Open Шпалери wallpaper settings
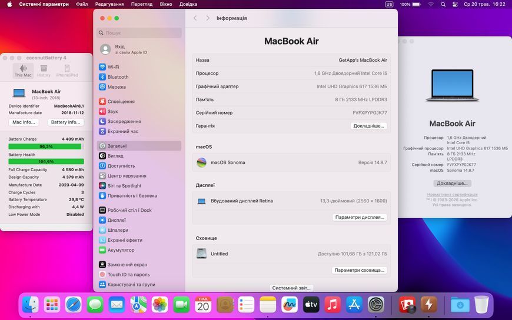 coord(139,230)
